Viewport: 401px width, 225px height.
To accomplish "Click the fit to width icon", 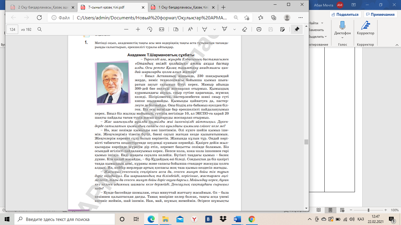I will tap(161, 29).
